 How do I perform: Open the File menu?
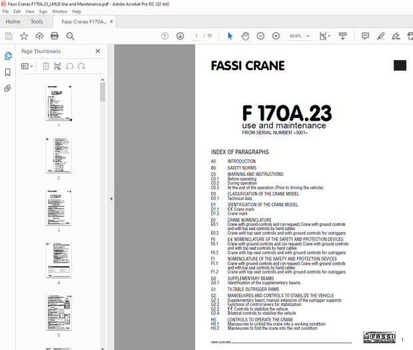[x=5, y=11]
